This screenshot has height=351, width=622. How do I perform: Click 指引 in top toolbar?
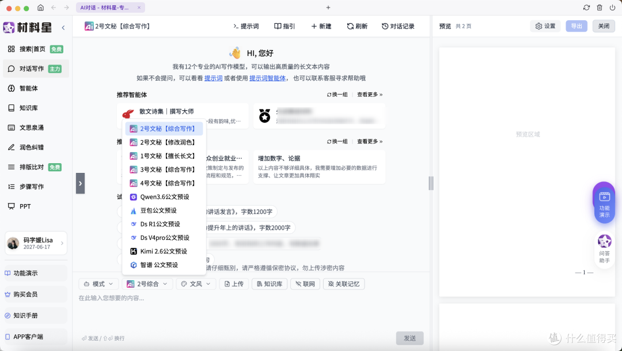coord(285,26)
